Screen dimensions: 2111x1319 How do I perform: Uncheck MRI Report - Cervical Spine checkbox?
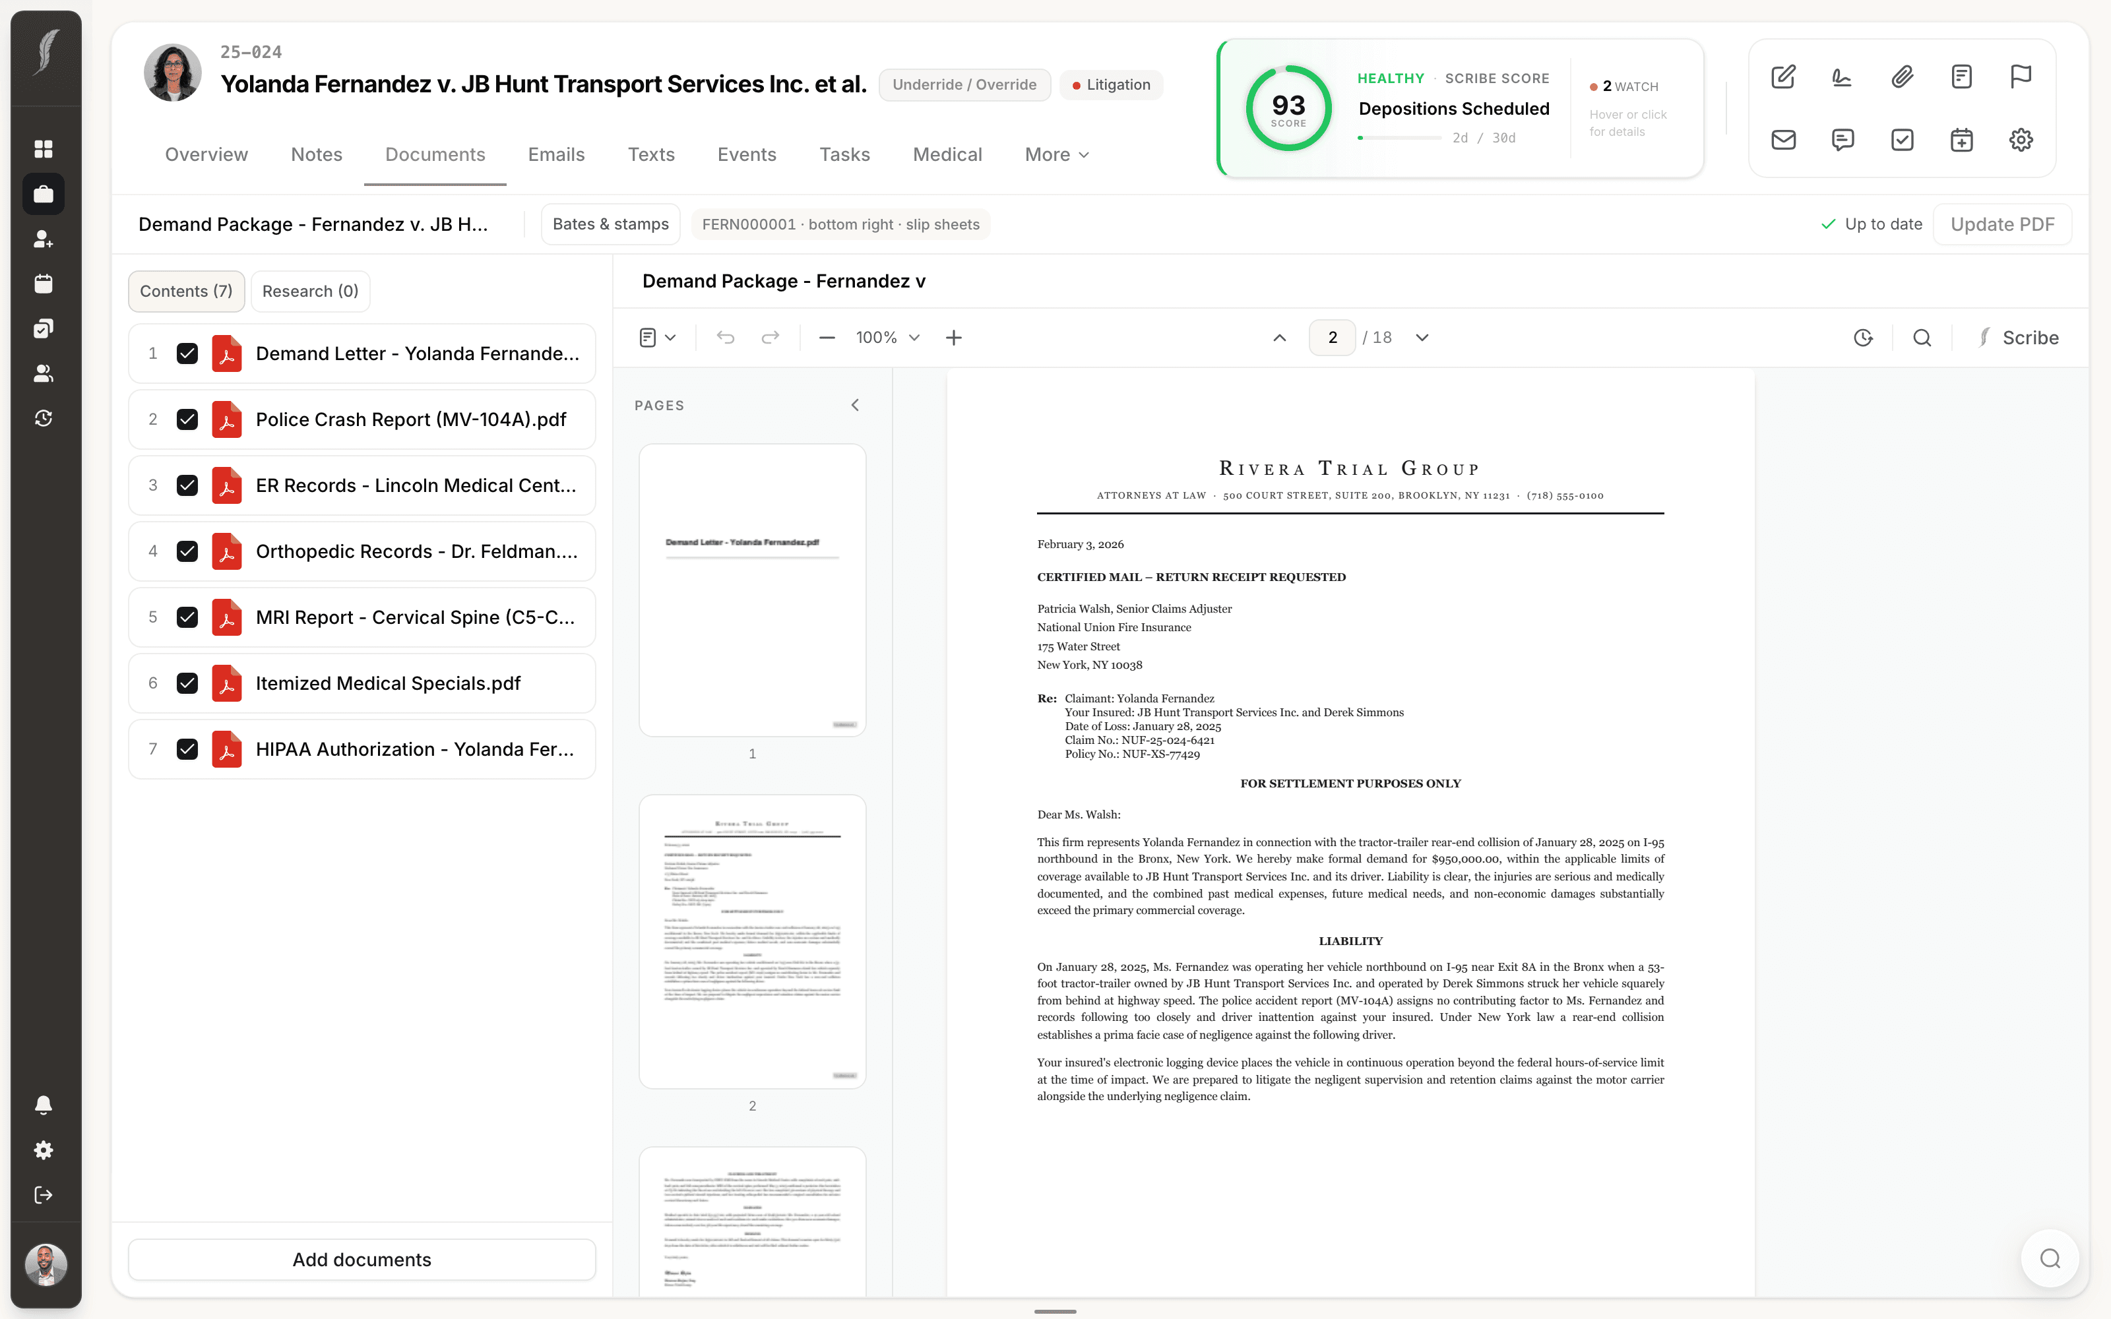pyautogui.click(x=187, y=617)
